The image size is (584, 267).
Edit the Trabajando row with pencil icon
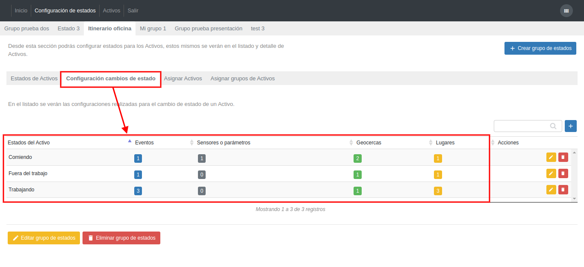(x=551, y=190)
